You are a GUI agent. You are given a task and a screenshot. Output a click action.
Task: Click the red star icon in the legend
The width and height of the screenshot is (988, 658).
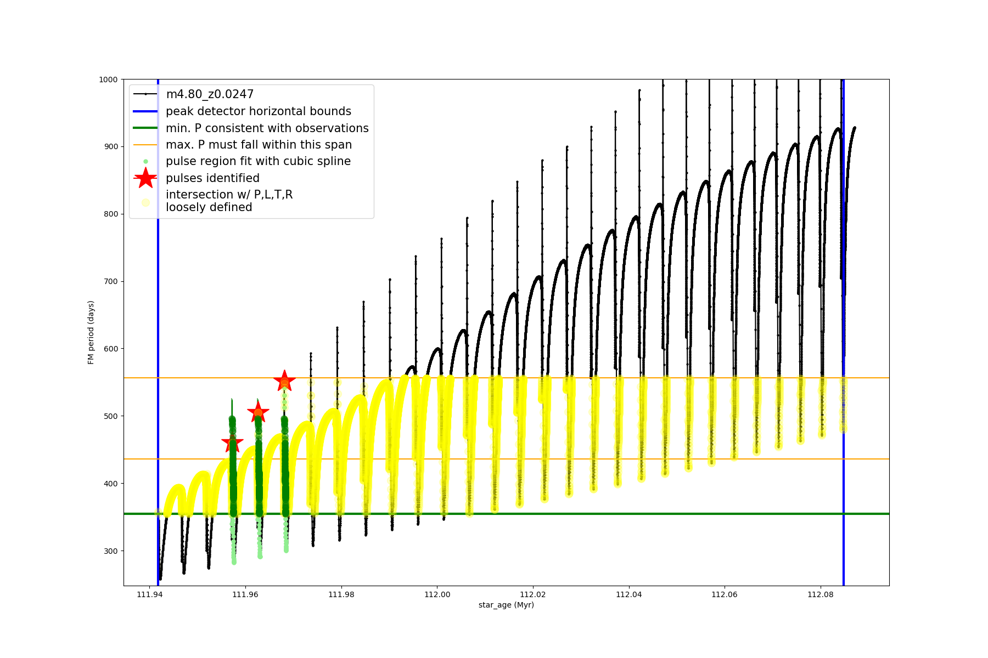click(145, 178)
